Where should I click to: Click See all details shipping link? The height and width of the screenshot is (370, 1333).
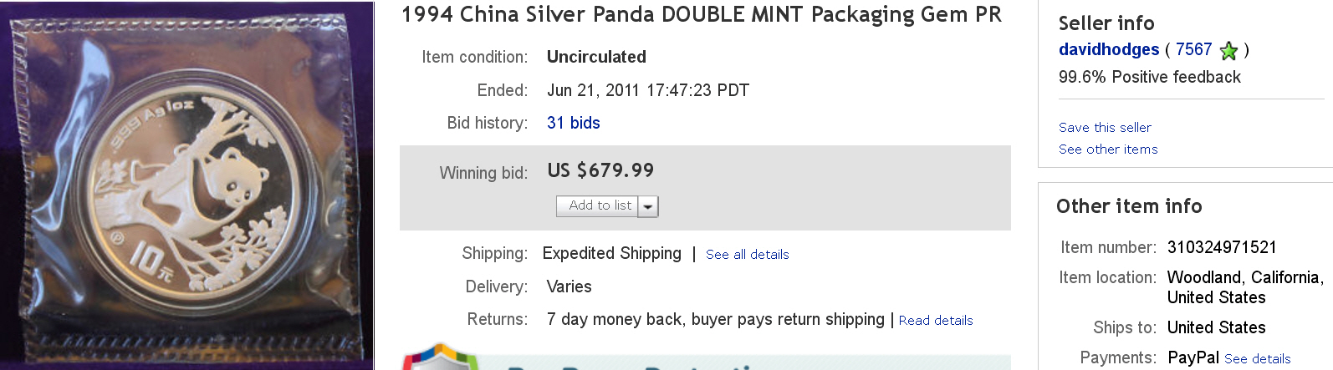pyautogui.click(x=747, y=255)
